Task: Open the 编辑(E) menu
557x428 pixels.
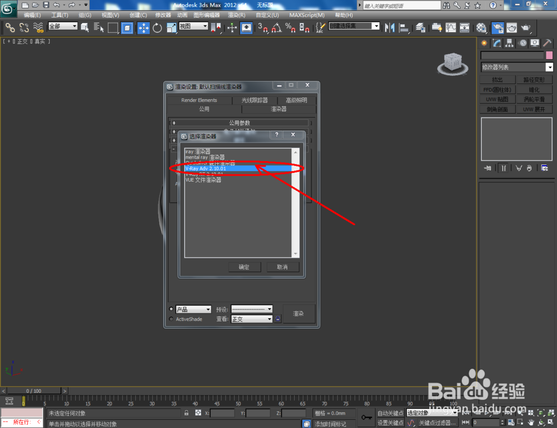Action: [32, 15]
